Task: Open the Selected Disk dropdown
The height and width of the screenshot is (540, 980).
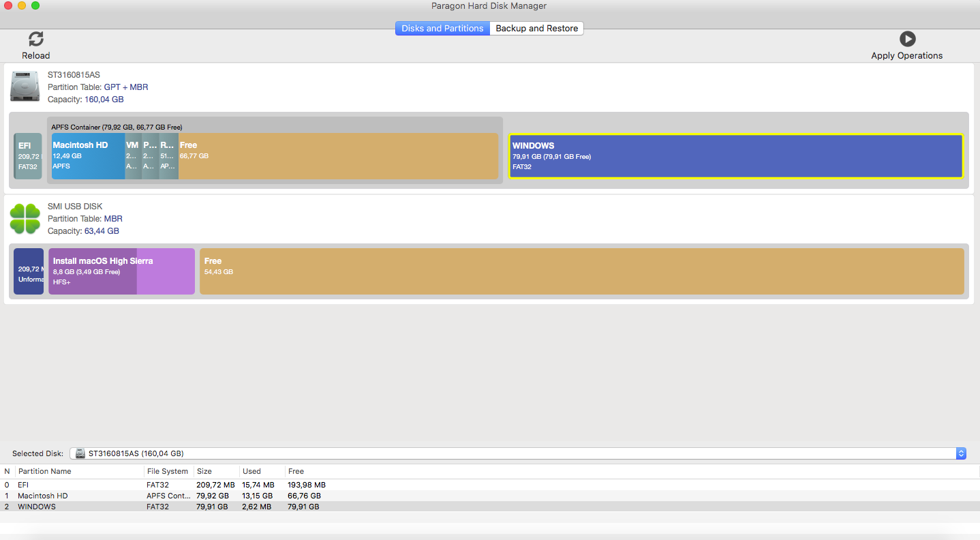Action: pos(961,453)
